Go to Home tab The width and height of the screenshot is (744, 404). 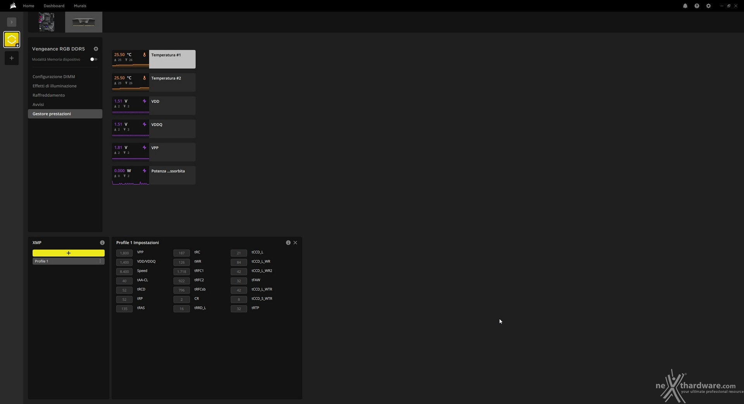(29, 6)
